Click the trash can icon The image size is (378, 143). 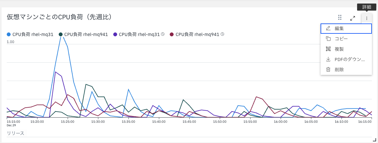pos(328,69)
